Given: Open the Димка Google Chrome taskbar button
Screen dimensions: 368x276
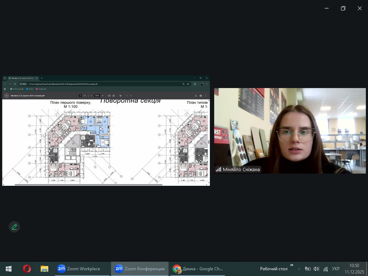Looking at the screenshot, I should (x=198, y=268).
